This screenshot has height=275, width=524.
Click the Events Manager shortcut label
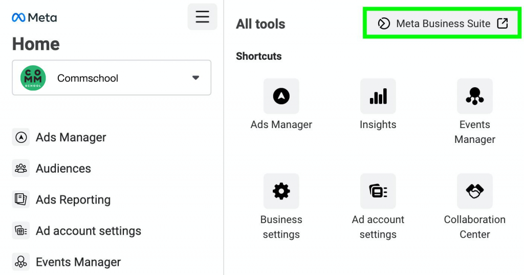(475, 132)
